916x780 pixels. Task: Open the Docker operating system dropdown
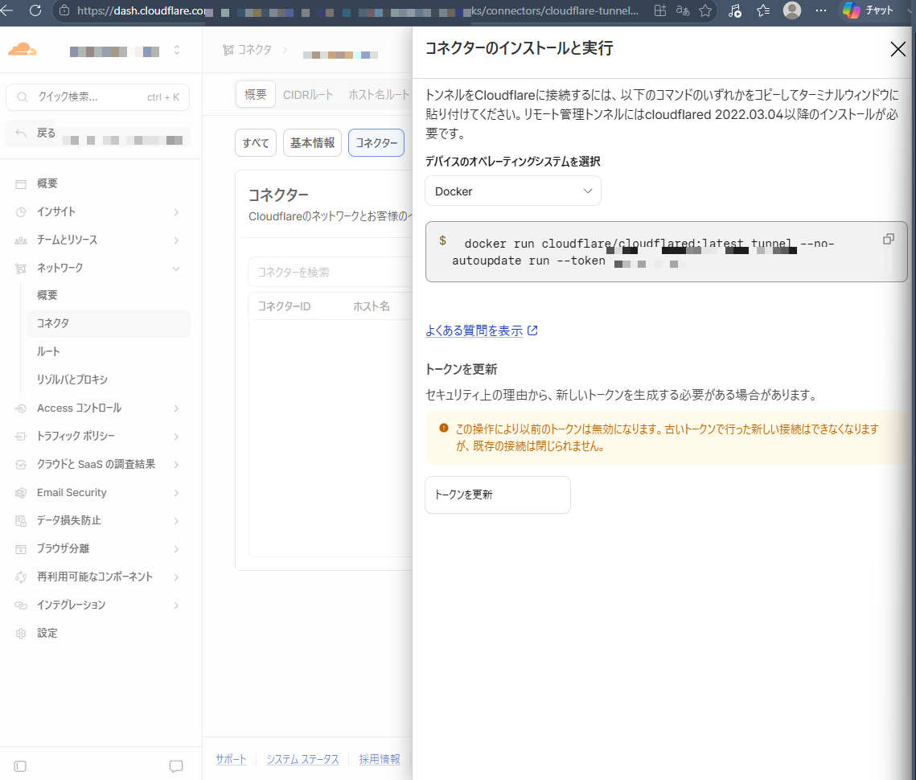[513, 191]
